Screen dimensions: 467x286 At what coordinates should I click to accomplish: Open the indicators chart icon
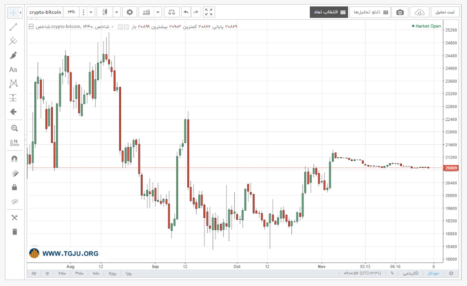(146, 12)
